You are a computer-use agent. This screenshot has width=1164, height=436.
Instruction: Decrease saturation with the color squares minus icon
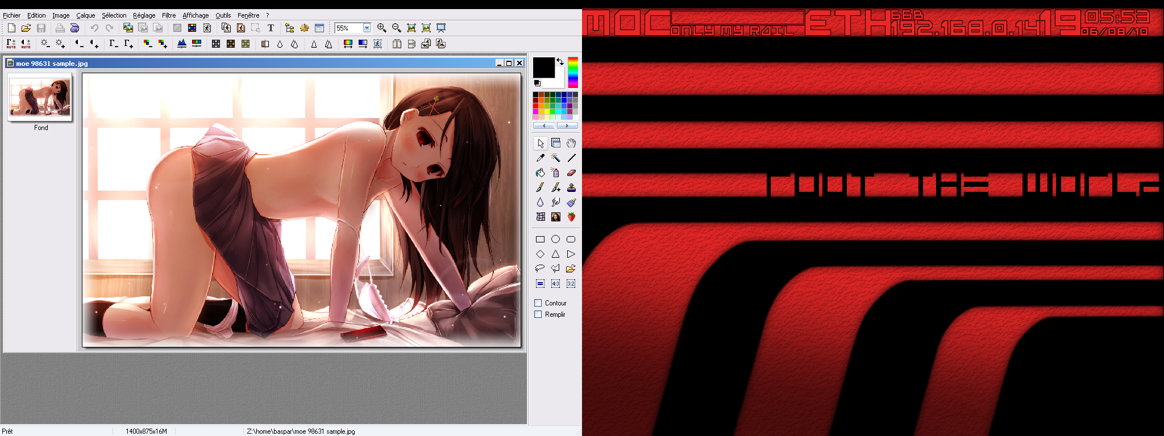(148, 44)
